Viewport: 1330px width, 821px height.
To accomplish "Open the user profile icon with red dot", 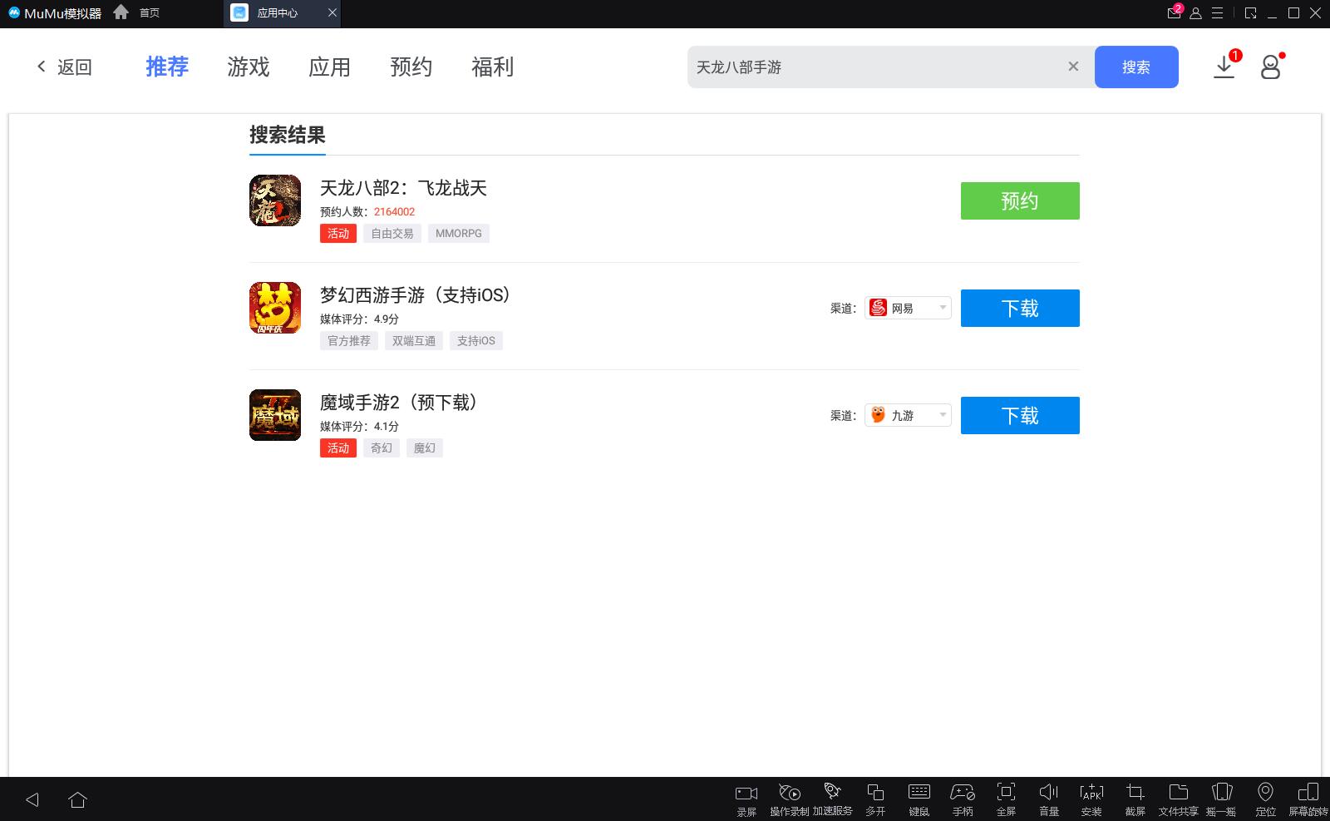I will click(x=1270, y=67).
